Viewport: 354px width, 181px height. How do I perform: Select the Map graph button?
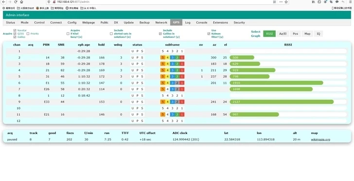point(307,34)
